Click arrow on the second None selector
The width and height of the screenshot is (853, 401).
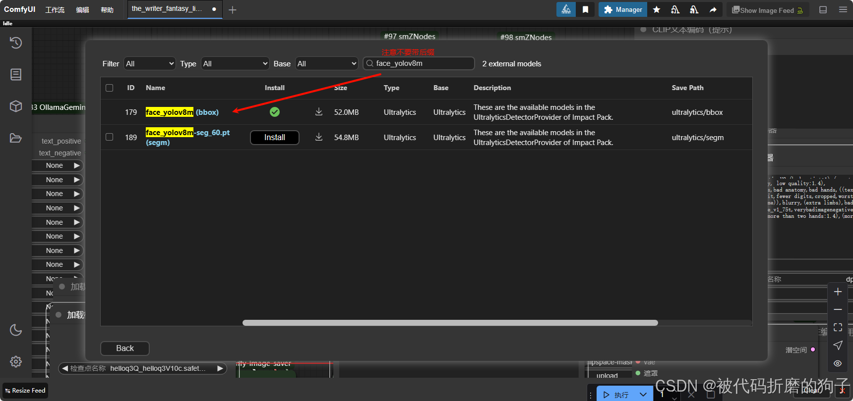pos(76,180)
